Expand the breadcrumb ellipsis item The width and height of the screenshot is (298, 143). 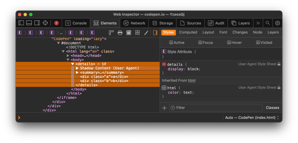[61, 32]
